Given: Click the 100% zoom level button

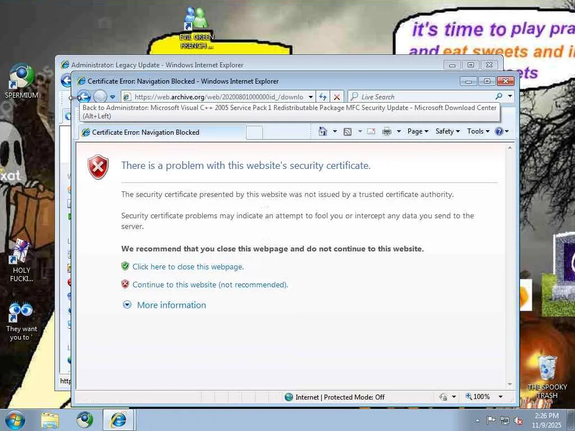Looking at the screenshot, I should pyautogui.click(x=478, y=397).
